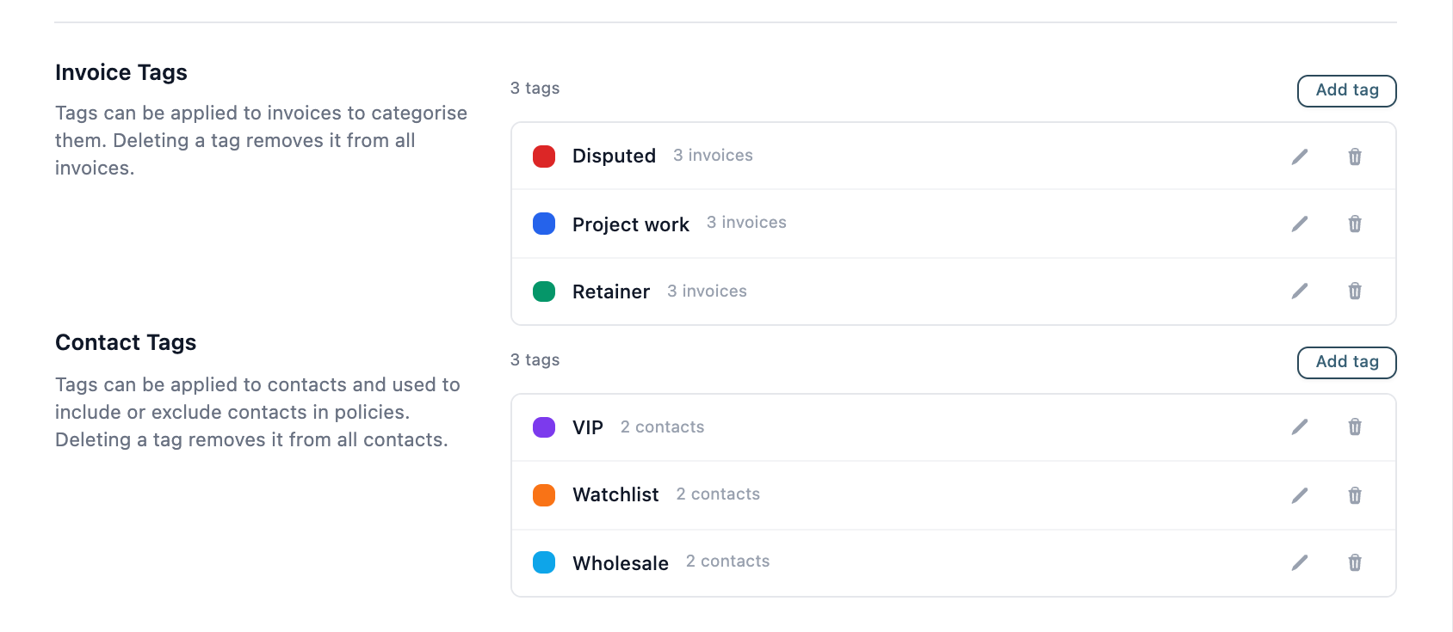
Task: Edit the VIP contact tag
Action: pyautogui.click(x=1300, y=426)
